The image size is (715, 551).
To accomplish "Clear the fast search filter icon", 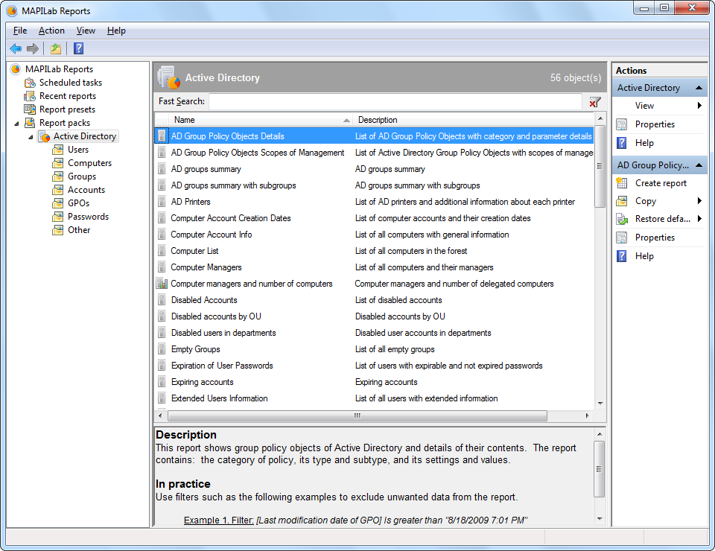I will [x=594, y=102].
